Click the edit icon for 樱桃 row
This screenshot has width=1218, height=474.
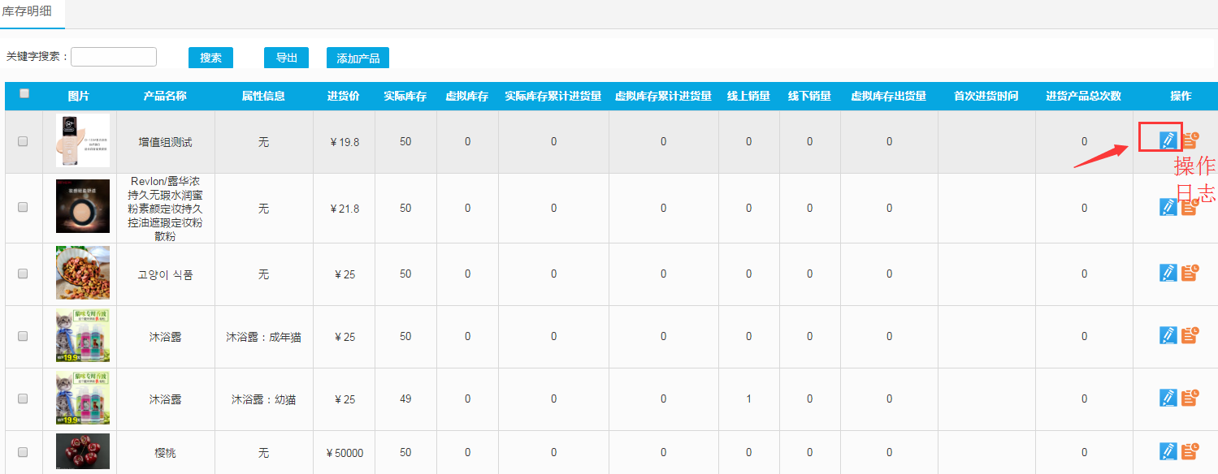coord(1168,451)
